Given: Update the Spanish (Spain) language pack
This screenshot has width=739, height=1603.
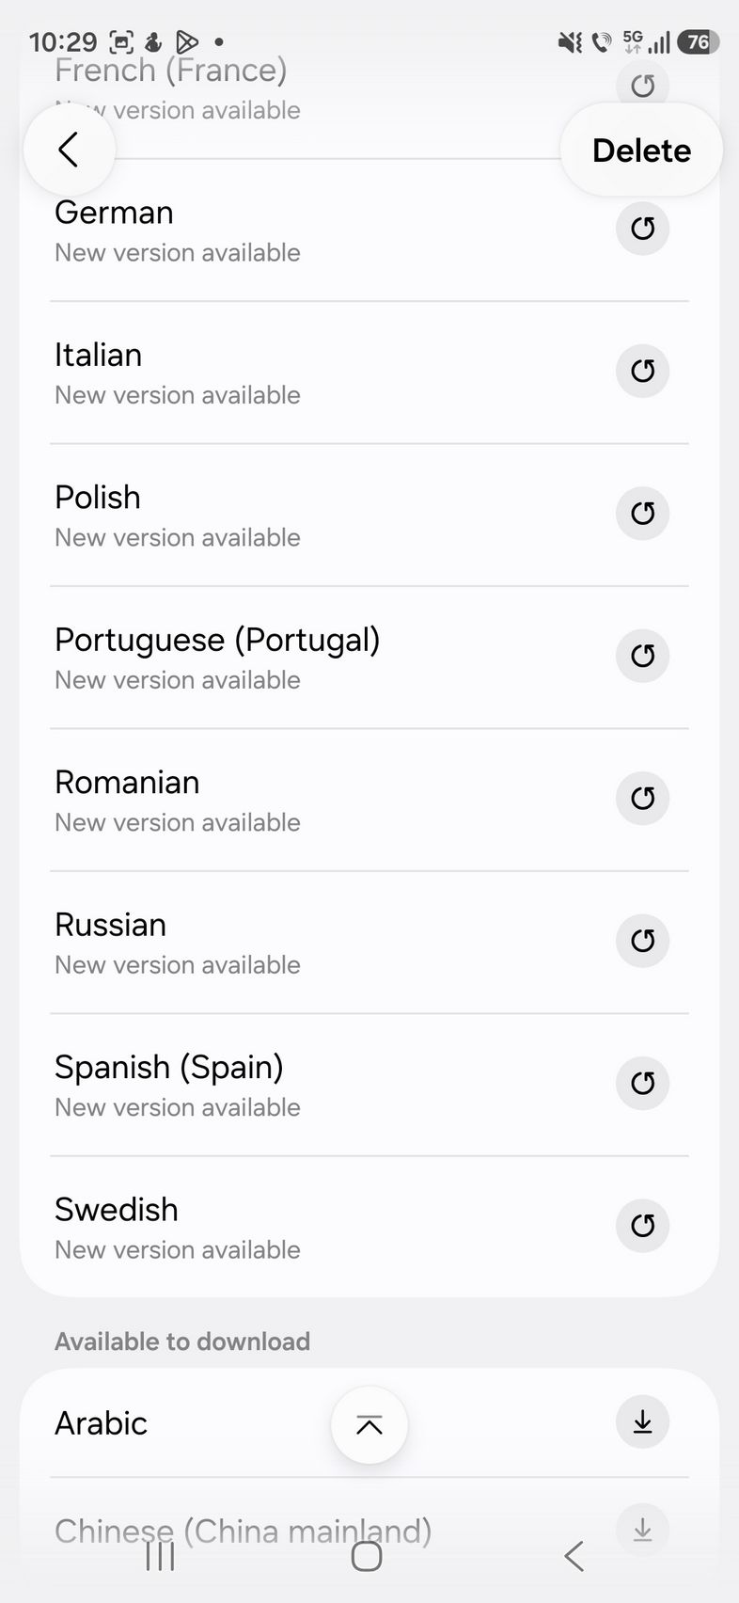Looking at the screenshot, I should point(642,1084).
